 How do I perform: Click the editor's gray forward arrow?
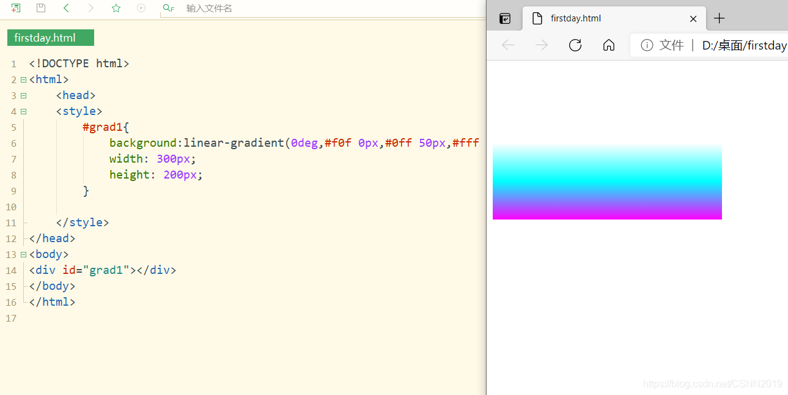[x=91, y=8]
